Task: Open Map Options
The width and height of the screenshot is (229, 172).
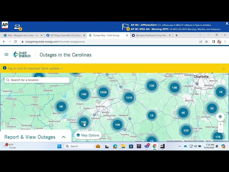Action: pyautogui.click(x=88, y=135)
